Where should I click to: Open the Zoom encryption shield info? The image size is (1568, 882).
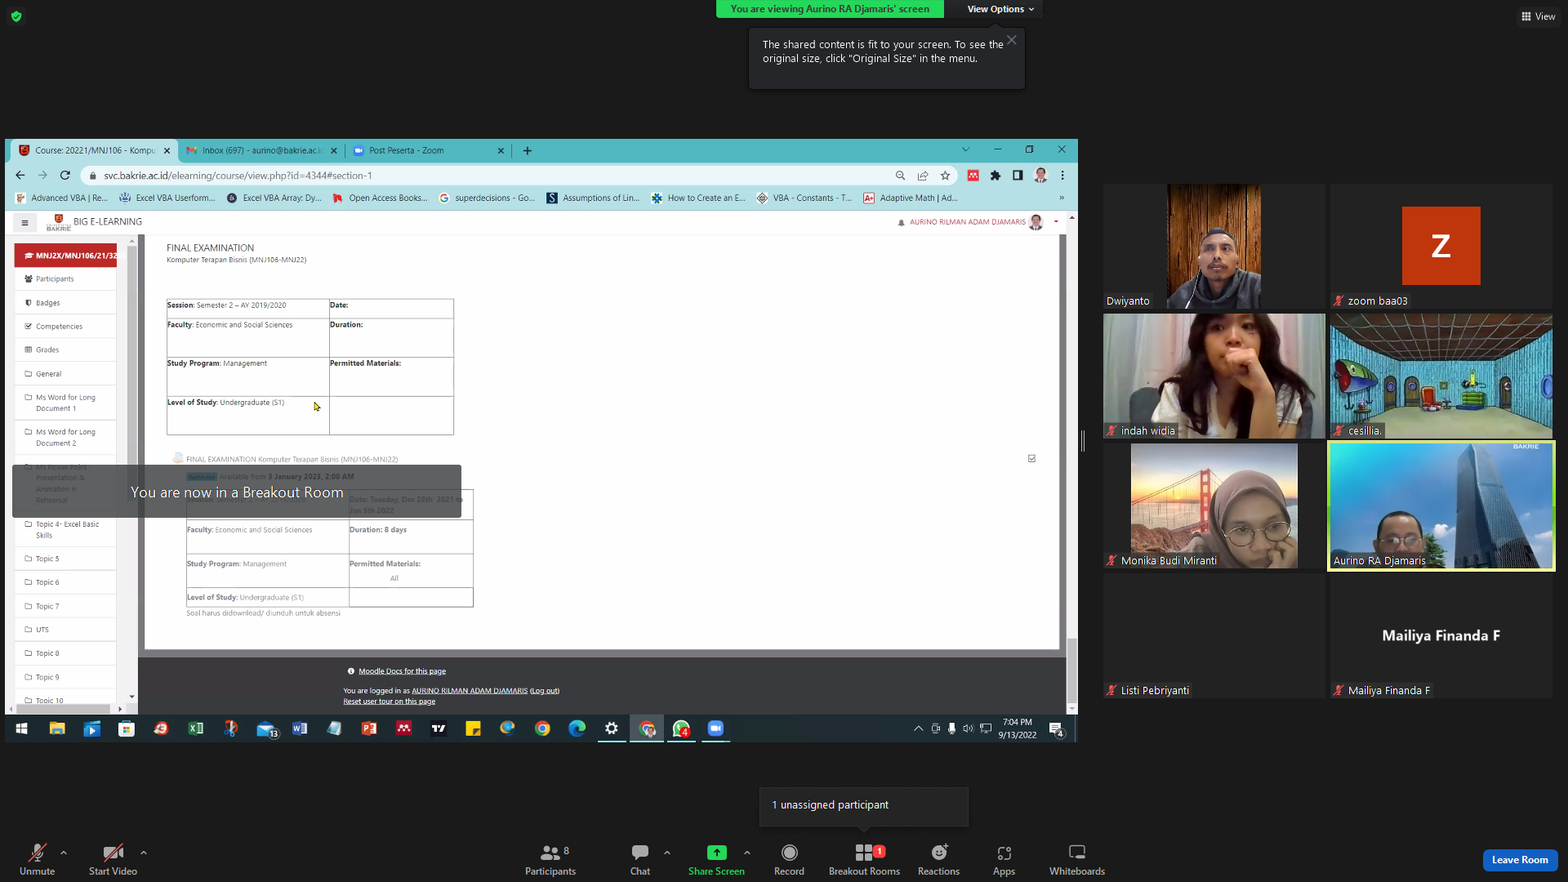(x=16, y=16)
